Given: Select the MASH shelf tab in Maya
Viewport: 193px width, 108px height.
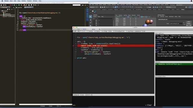Looking at the screenshot, I should click(159, 9).
